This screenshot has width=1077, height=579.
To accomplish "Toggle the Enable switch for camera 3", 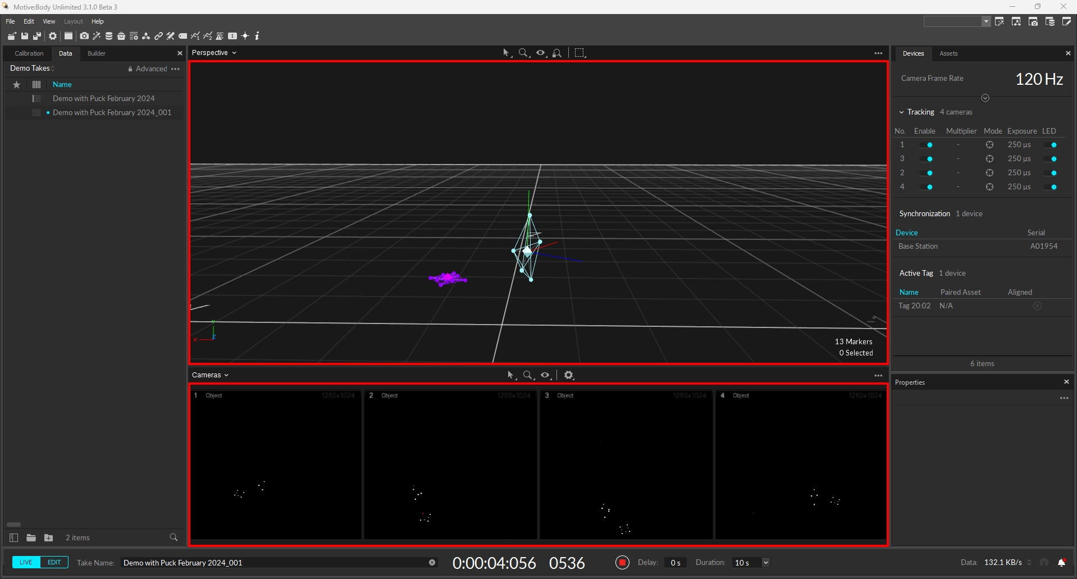I will click(927, 159).
